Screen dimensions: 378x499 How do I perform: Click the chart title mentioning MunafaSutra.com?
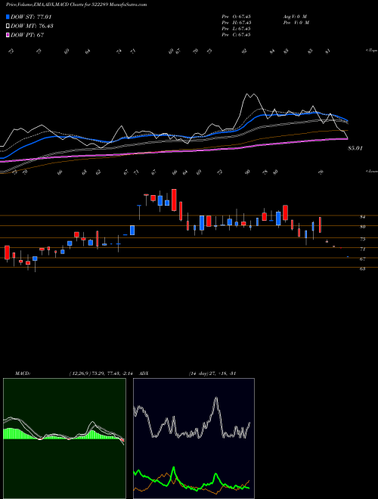coord(76,5)
